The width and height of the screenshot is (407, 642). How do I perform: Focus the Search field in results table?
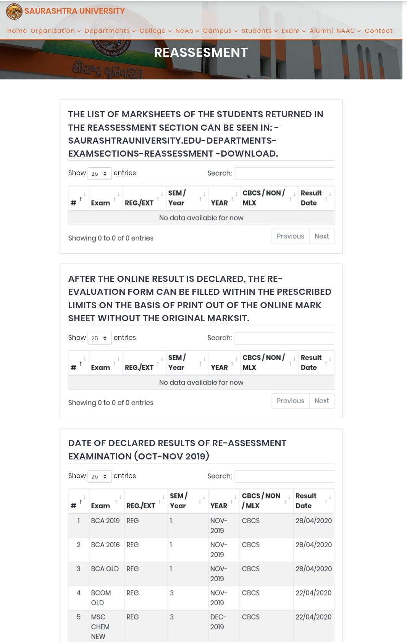click(284, 476)
